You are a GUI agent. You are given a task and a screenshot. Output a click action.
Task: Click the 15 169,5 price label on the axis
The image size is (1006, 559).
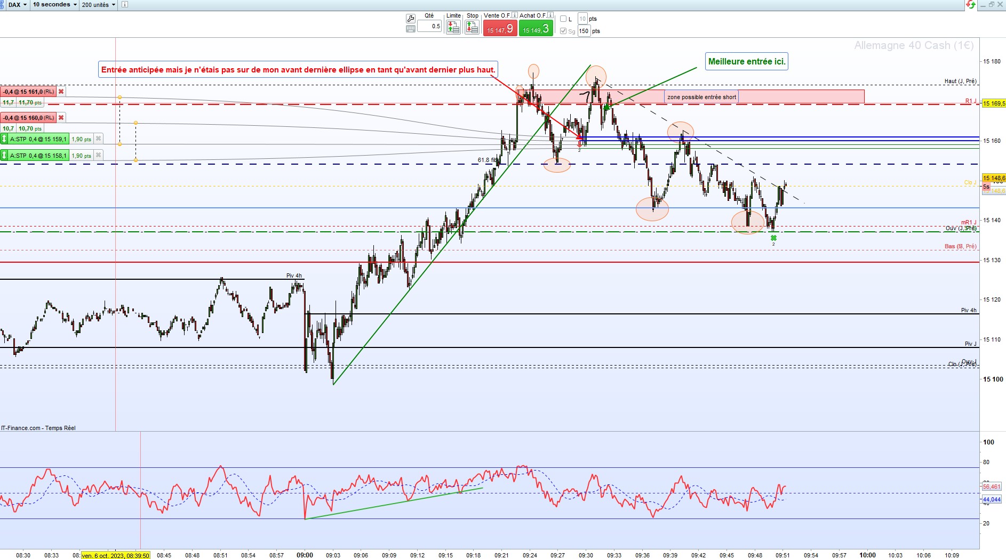(x=994, y=103)
